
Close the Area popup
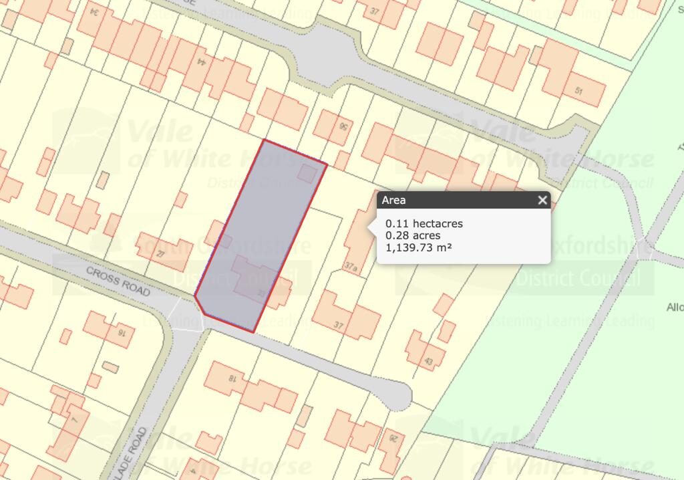pos(542,200)
